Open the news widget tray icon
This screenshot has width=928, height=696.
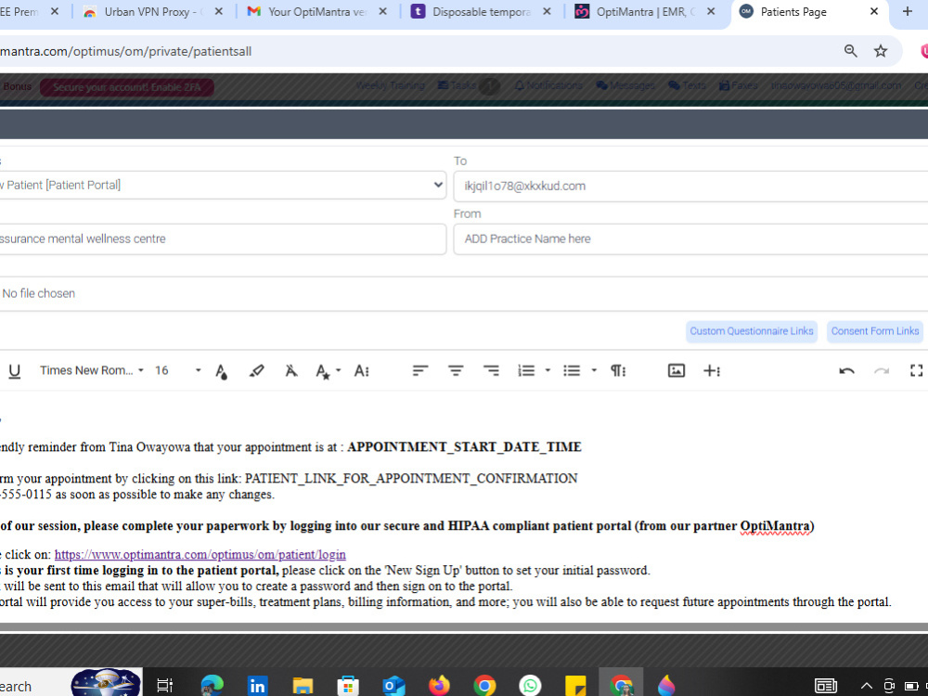click(826, 686)
